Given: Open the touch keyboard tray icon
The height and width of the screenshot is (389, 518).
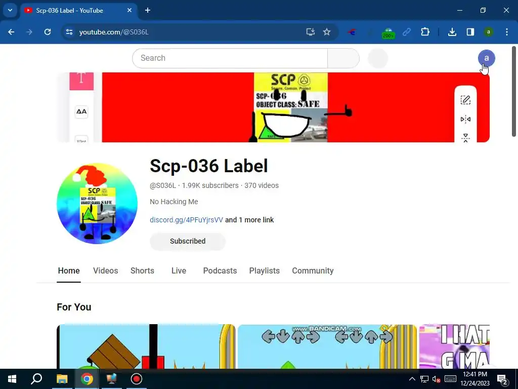Looking at the screenshot, I should [x=450, y=379].
